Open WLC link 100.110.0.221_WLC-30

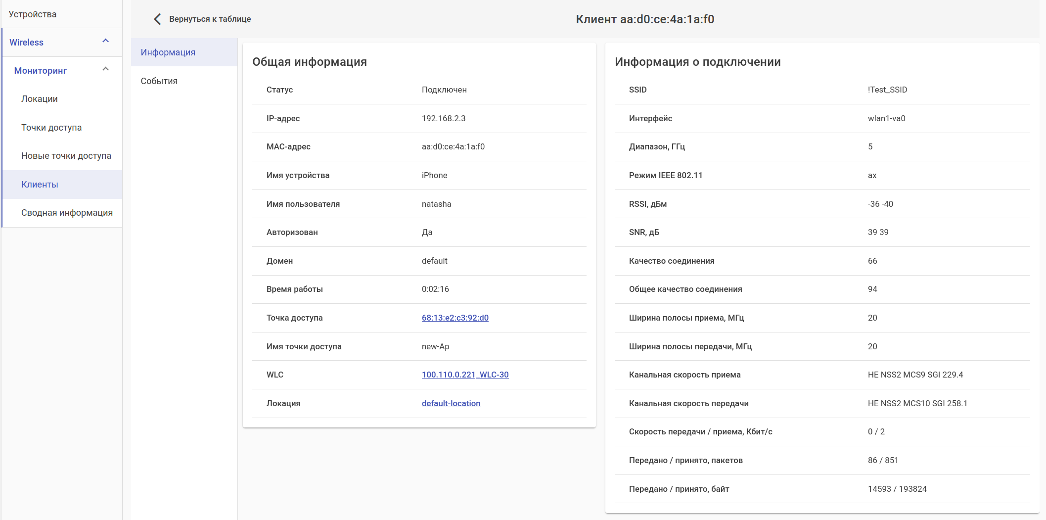[x=465, y=375]
